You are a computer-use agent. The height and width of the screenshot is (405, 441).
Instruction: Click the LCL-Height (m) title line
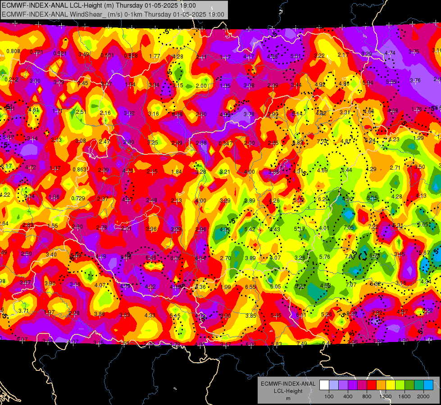(x=99, y=5)
